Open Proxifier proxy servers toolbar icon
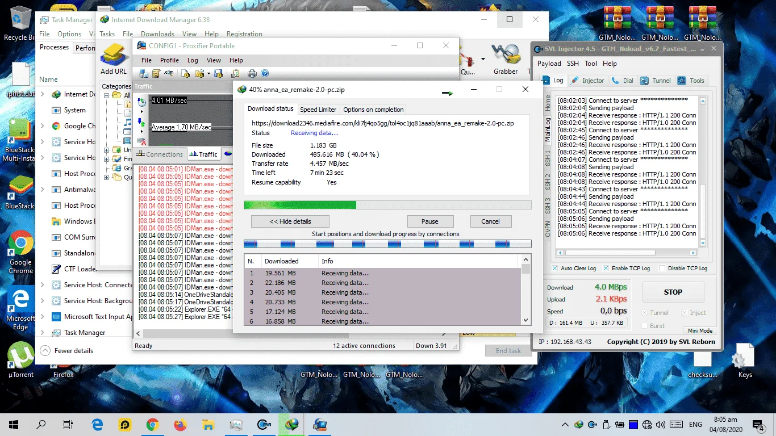Screen dimensions: 776x436 144,73
